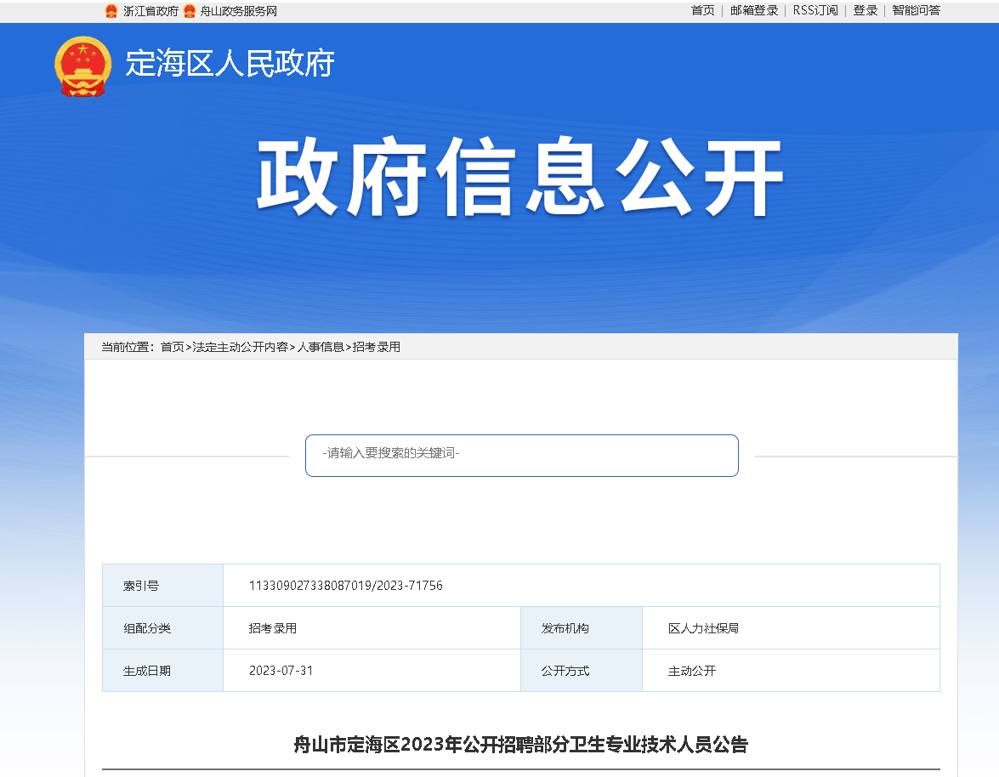This screenshot has height=777, width=999.
Task: Click the 区人力社保局 value
Action: point(703,628)
